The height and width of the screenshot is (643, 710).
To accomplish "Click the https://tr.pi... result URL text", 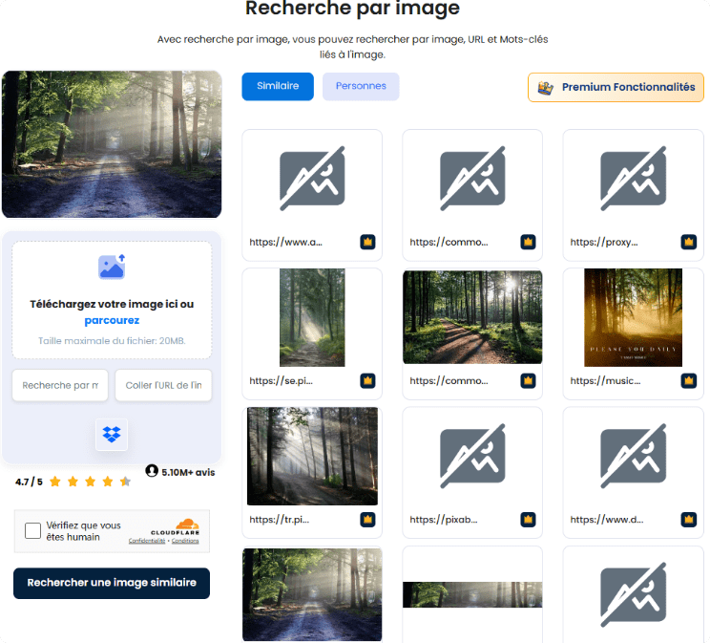I will 280,520.
